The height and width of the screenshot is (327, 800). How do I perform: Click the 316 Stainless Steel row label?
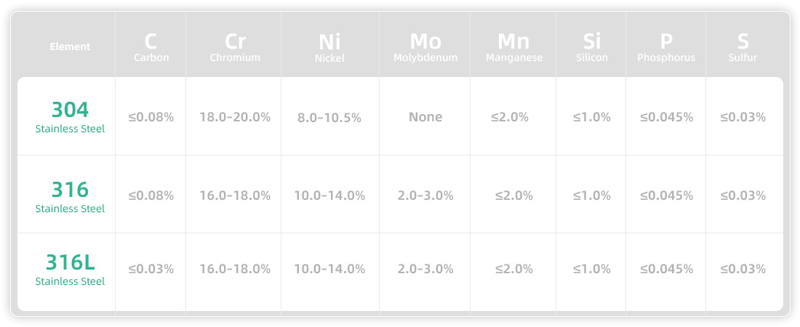pyautogui.click(x=70, y=196)
